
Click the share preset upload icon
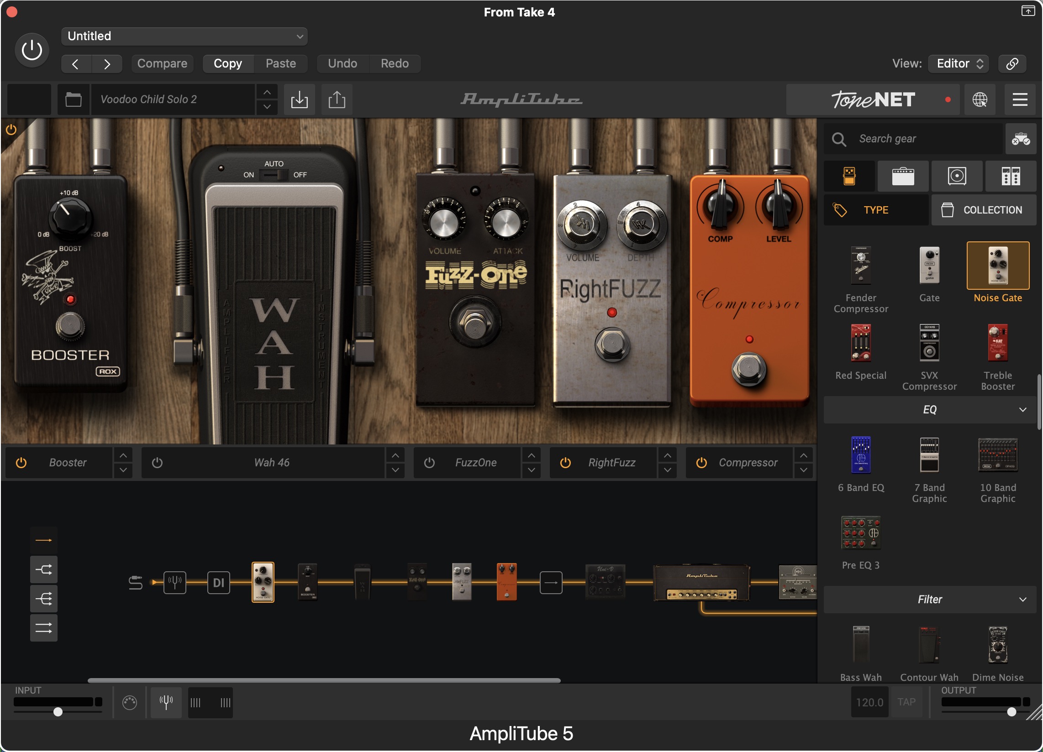click(337, 99)
